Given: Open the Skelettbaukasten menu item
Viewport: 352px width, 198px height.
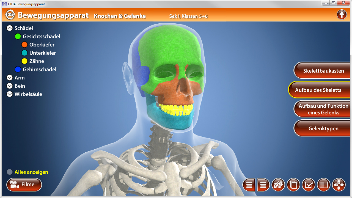Looking at the screenshot, I should 323,71.
